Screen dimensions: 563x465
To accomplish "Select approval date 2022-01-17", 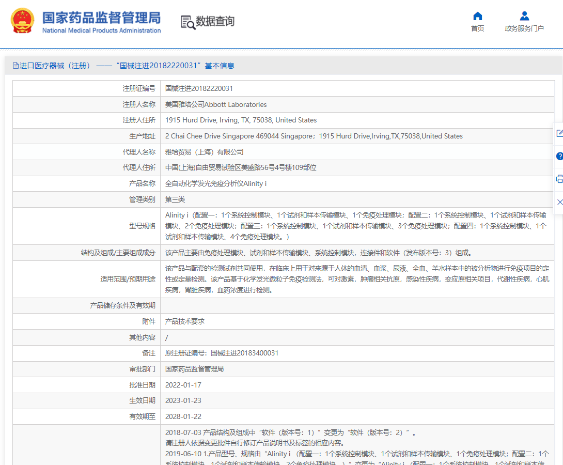I will 183,385.
